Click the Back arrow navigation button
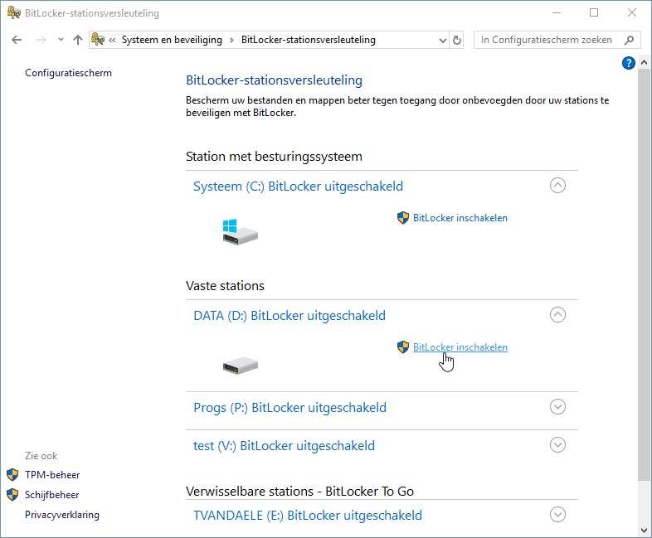Viewport: 652px width, 538px height. coord(17,40)
